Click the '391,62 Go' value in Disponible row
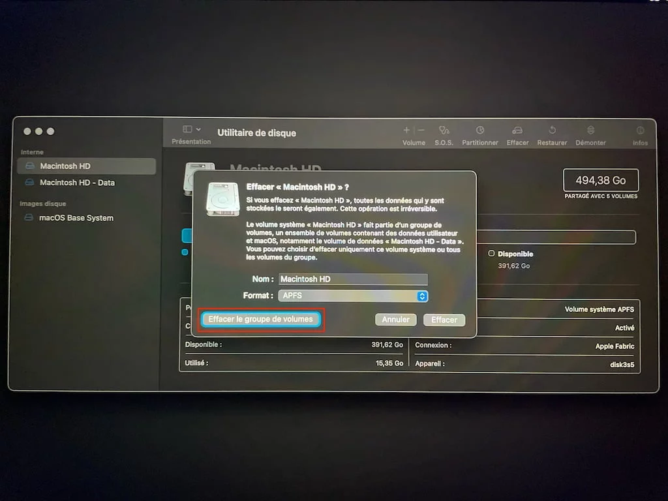Screen dimensions: 668x501 tap(387, 344)
